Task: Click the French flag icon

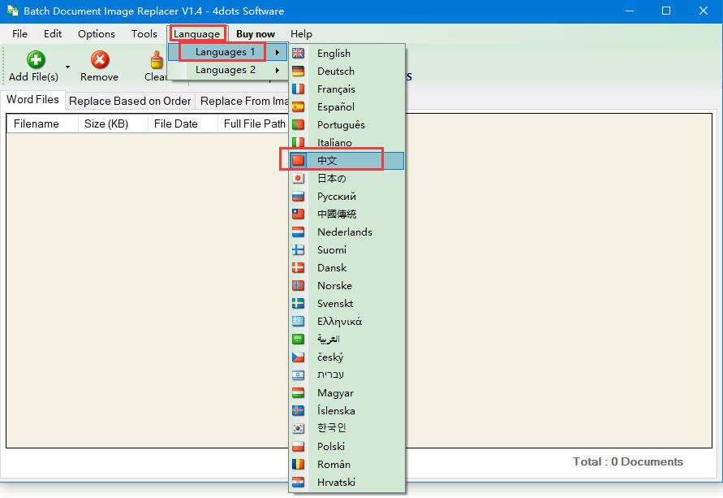Action: (x=299, y=89)
